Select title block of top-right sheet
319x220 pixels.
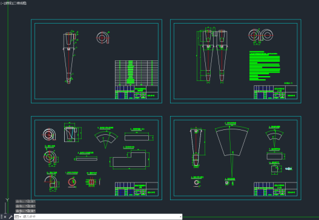tap(275, 92)
